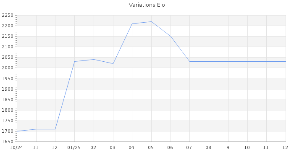The width and height of the screenshot is (294, 168).
Task: Click the line's data point at month 06
Action: click(171, 37)
